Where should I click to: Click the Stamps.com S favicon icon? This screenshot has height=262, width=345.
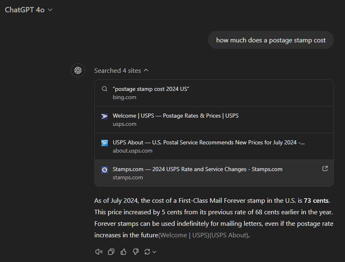(104, 170)
